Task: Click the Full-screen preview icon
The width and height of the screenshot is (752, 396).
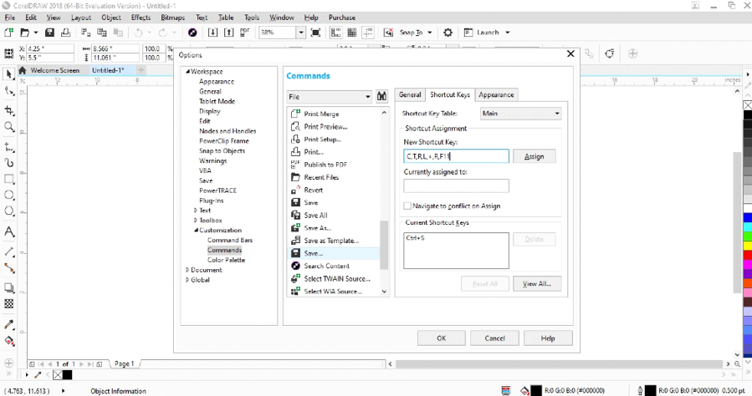Action: pyautogui.click(x=315, y=33)
